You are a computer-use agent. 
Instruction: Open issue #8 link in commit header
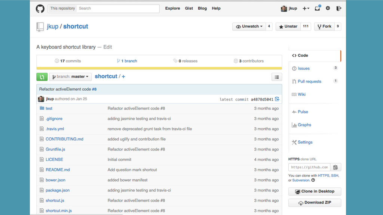tap(94, 89)
